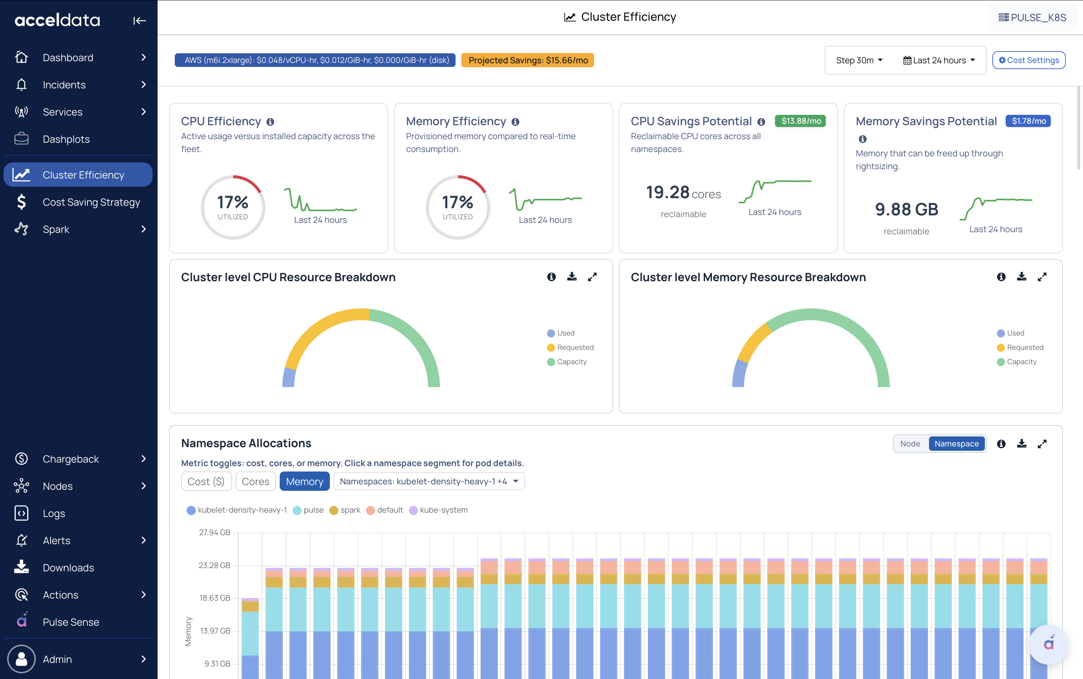Open info icon next to CPU Efficiency
The height and width of the screenshot is (679, 1083).
pos(270,122)
